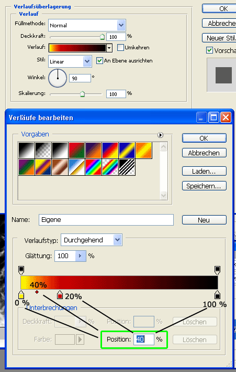Viewport: 236px width, 372px height.
Task: Select the yellow color stop at 0%
Action: click(21, 295)
